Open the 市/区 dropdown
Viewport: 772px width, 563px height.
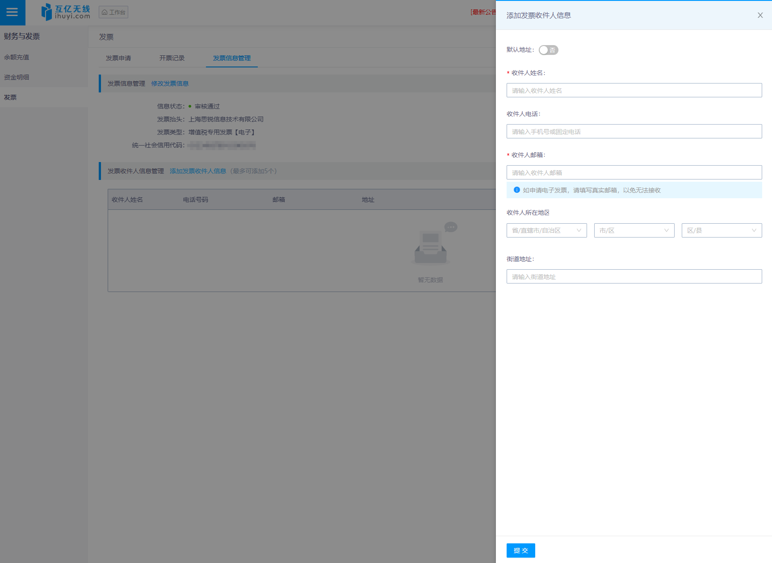pyautogui.click(x=634, y=230)
